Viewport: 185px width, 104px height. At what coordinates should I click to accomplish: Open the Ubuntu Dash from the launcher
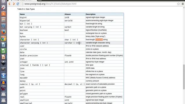(3, 1)
